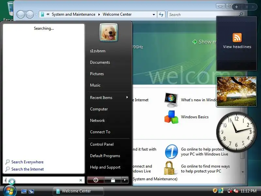
Task: Click the autumn tree slideshow gadget
Action: coord(236,91)
